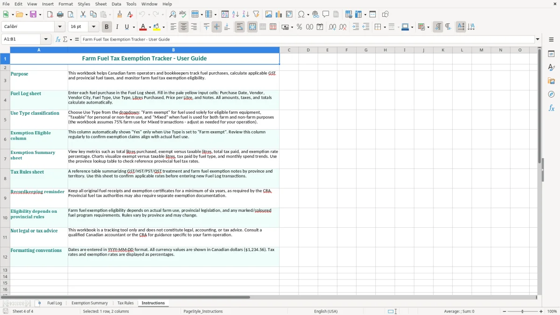Sort descending with Z-A icon
Image resolution: width=560 pixels, height=315 pixels.
coord(246,14)
